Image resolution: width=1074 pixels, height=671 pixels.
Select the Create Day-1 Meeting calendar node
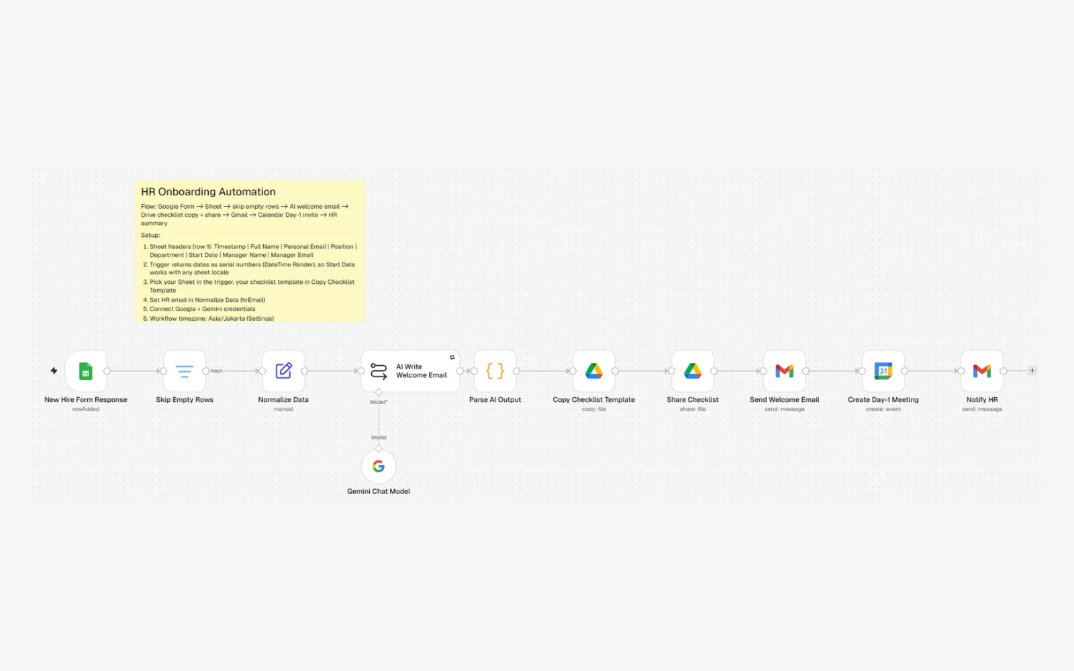[x=883, y=371]
